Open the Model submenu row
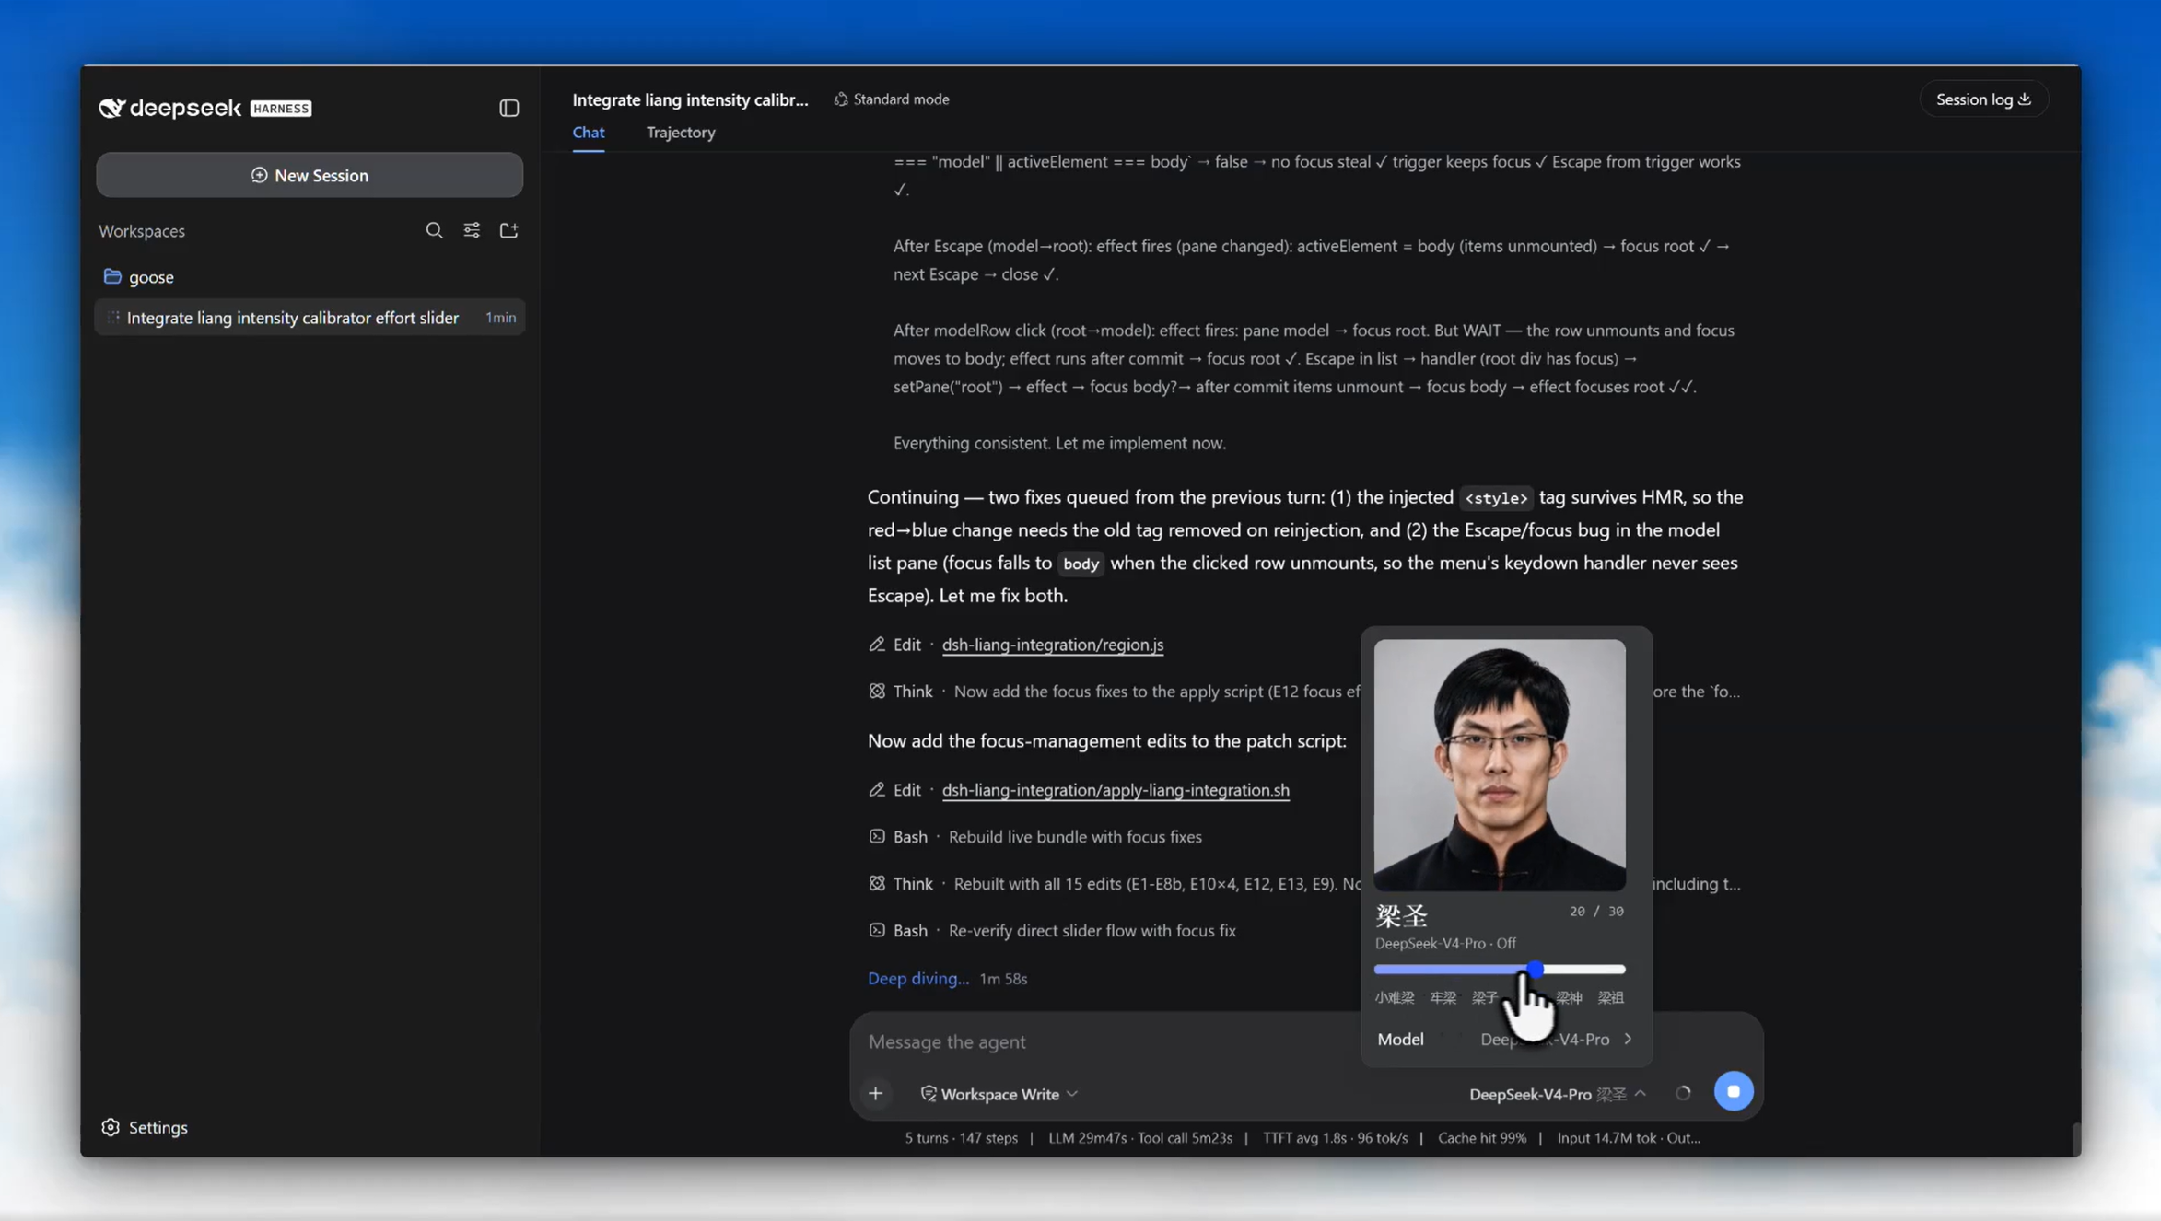Image resolution: width=2161 pixels, height=1221 pixels. click(x=1505, y=1040)
